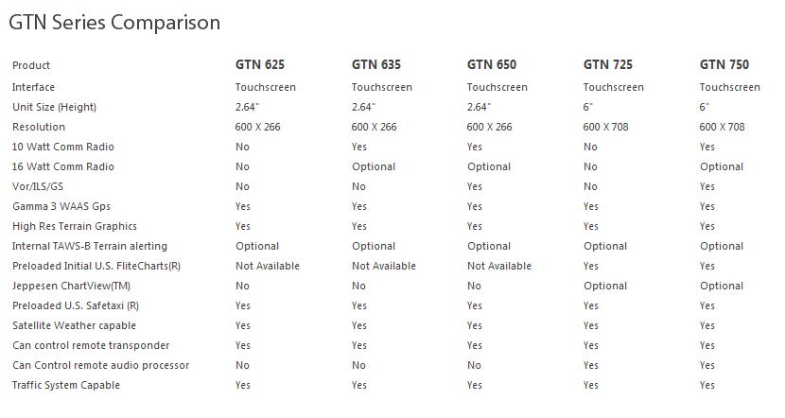Click Jeppesen ChartView(TM) row label
Image resolution: width=785 pixels, height=418 pixels.
click(71, 286)
